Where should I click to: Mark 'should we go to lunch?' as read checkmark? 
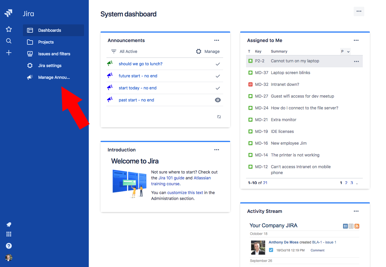[x=218, y=64]
